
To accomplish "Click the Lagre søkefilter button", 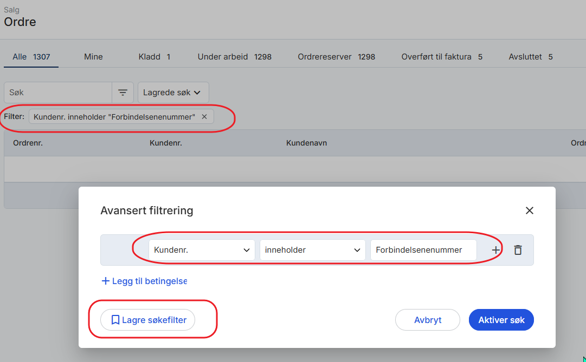I will coord(148,320).
